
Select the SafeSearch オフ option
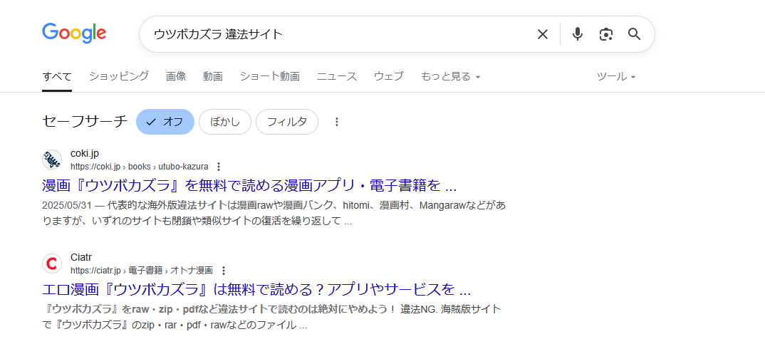tap(165, 122)
